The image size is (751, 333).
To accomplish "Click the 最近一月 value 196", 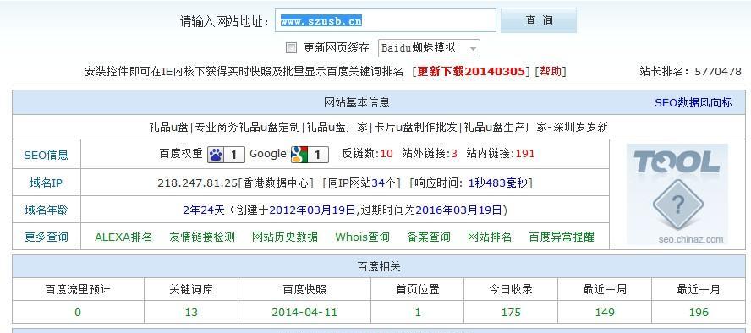I will pos(699,313).
